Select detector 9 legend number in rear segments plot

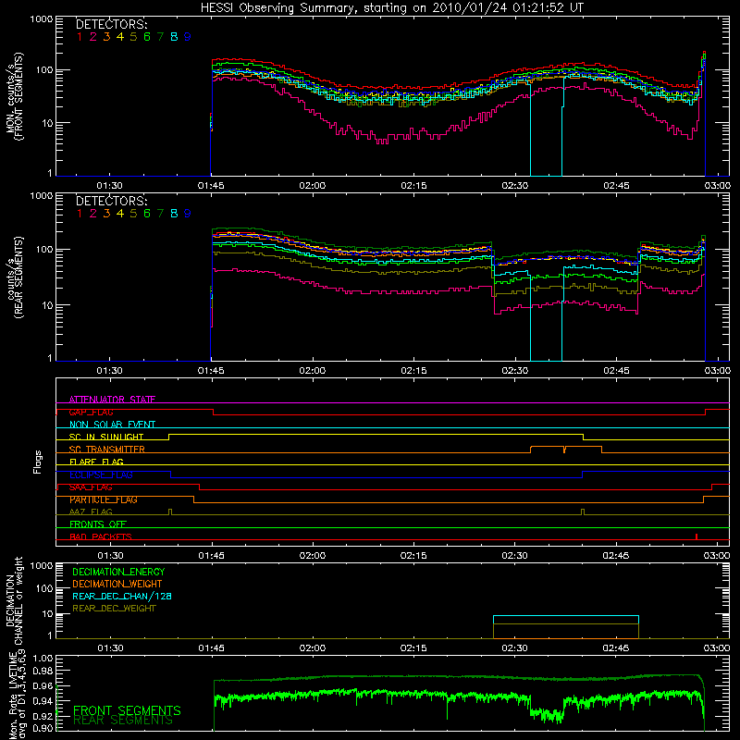188,214
